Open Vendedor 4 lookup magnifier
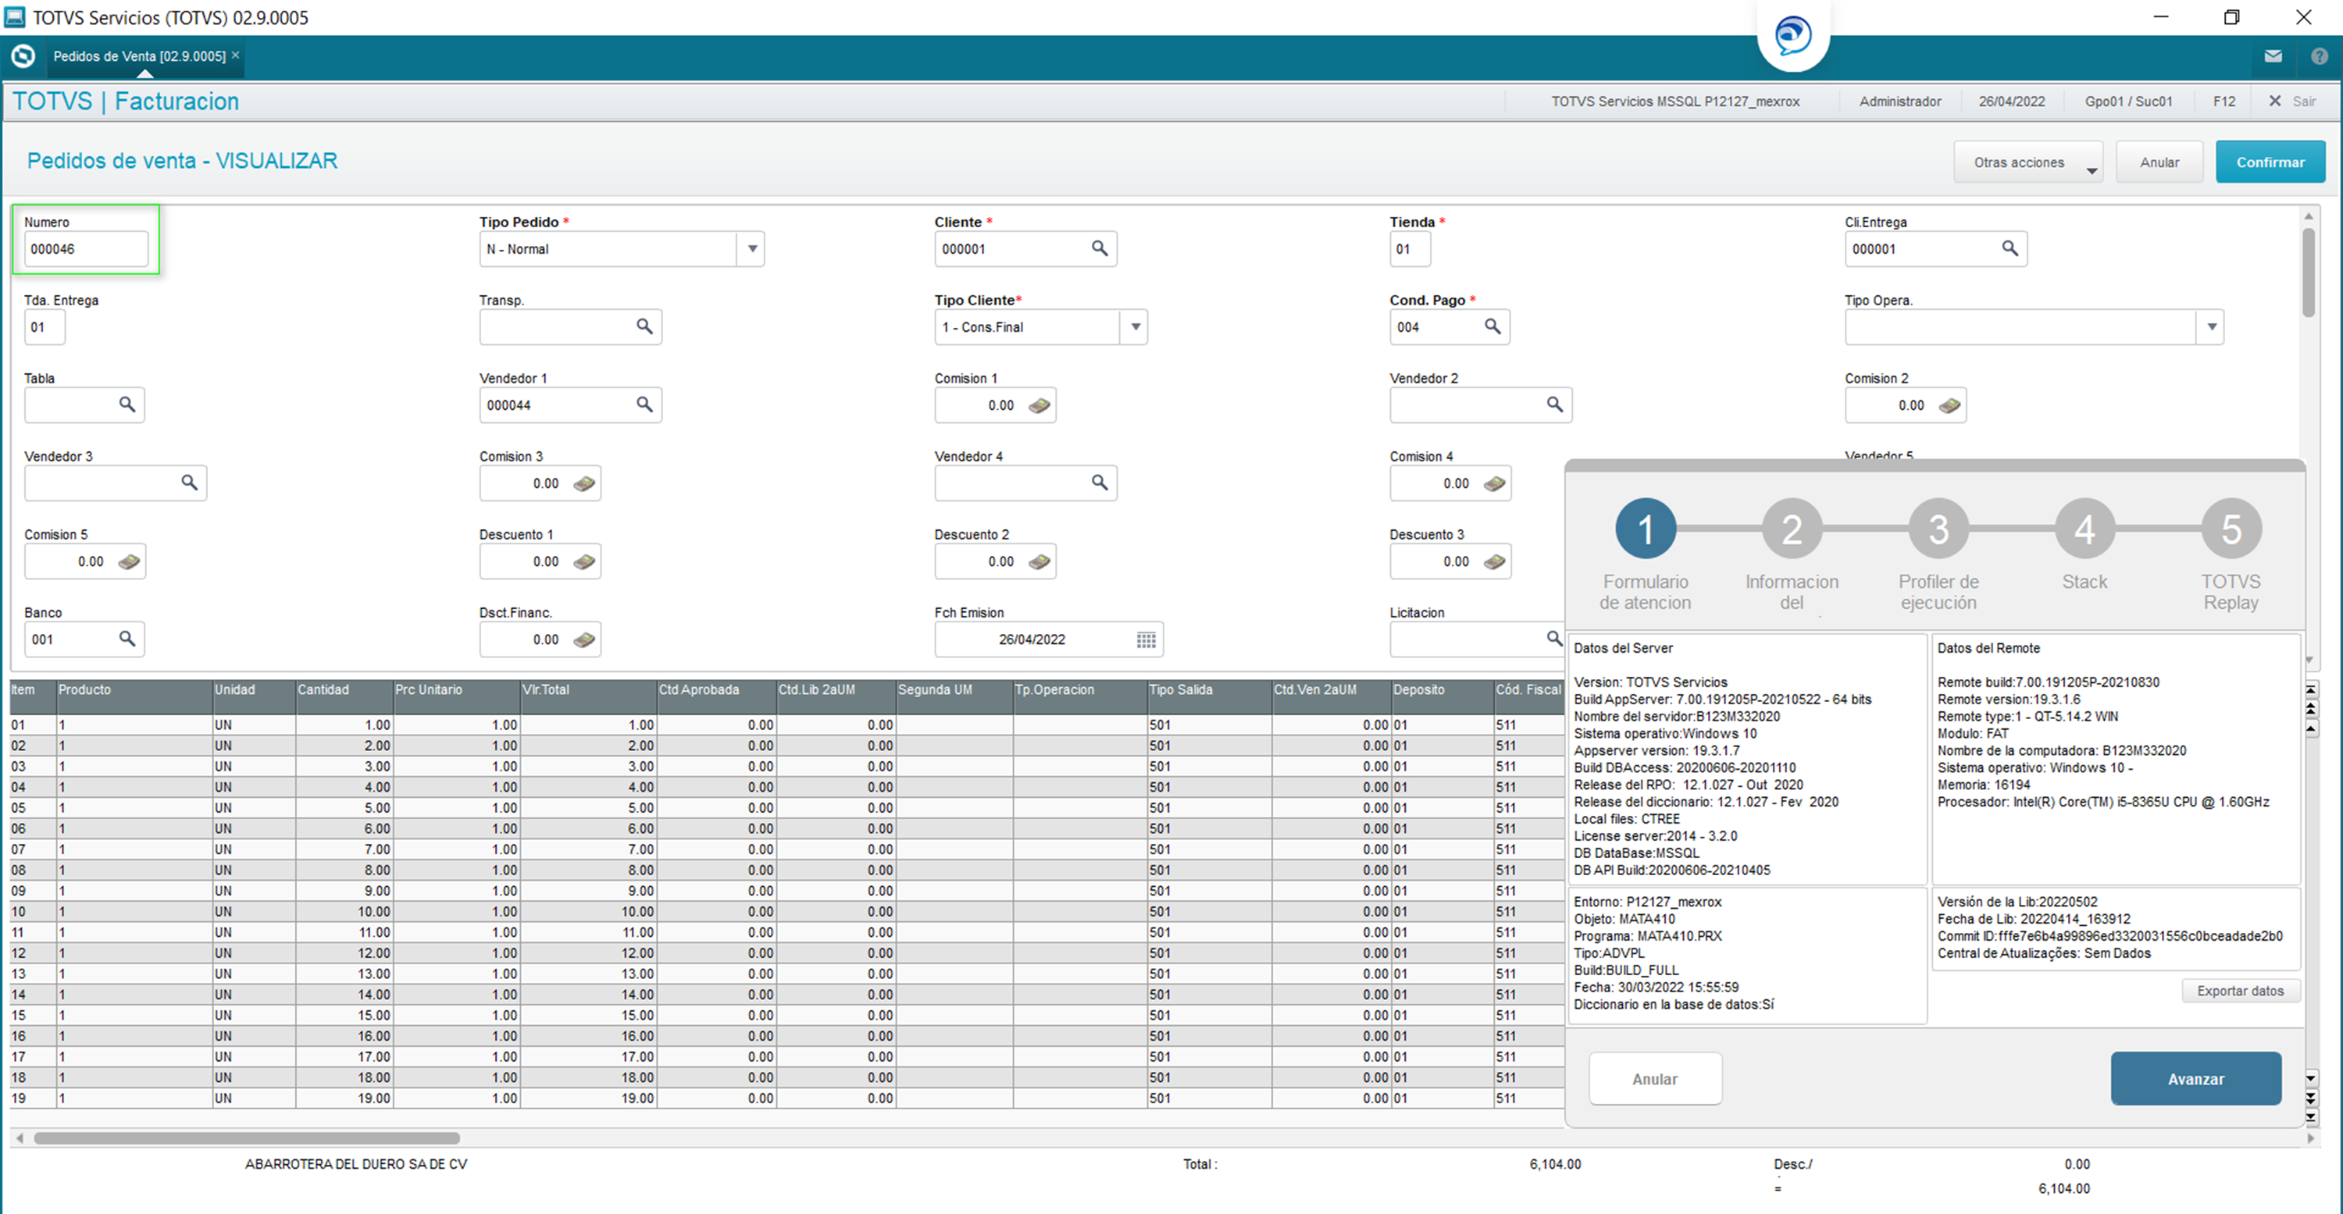 point(1099,483)
